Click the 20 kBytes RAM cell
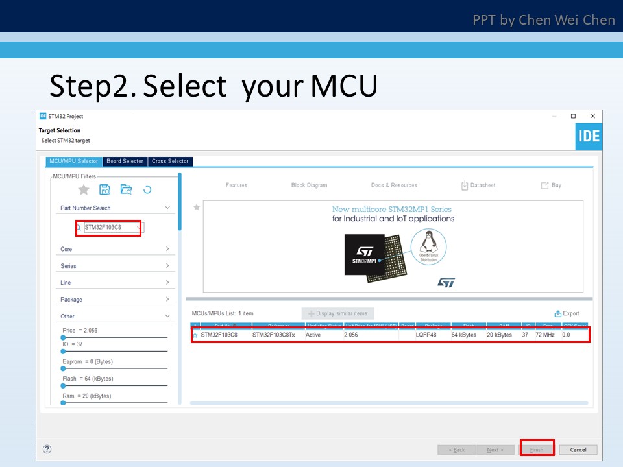 (500, 335)
